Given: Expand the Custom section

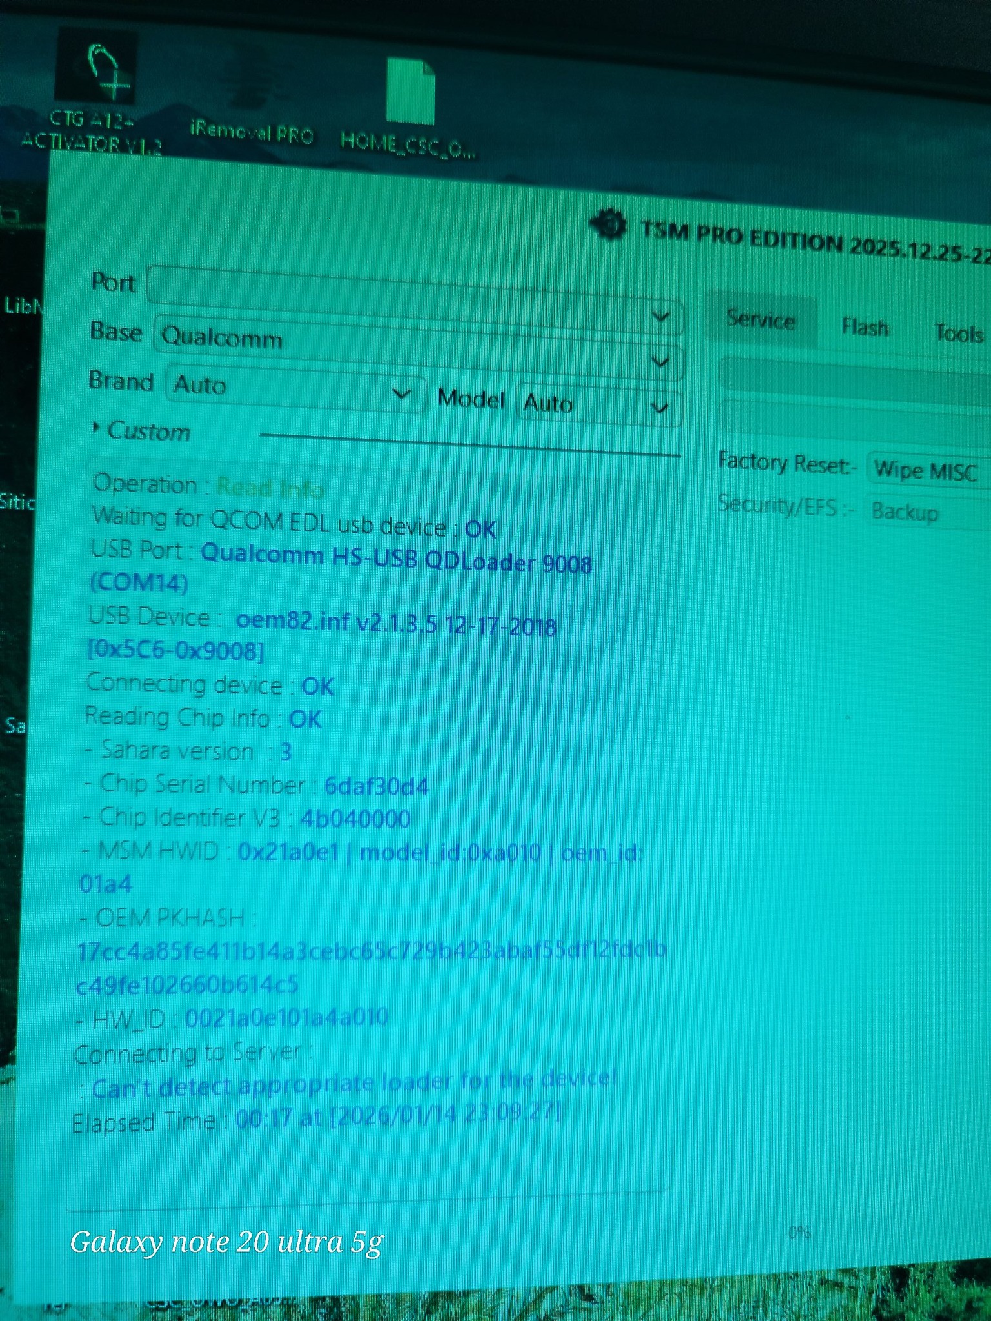Looking at the screenshot, I should point(142,431).
